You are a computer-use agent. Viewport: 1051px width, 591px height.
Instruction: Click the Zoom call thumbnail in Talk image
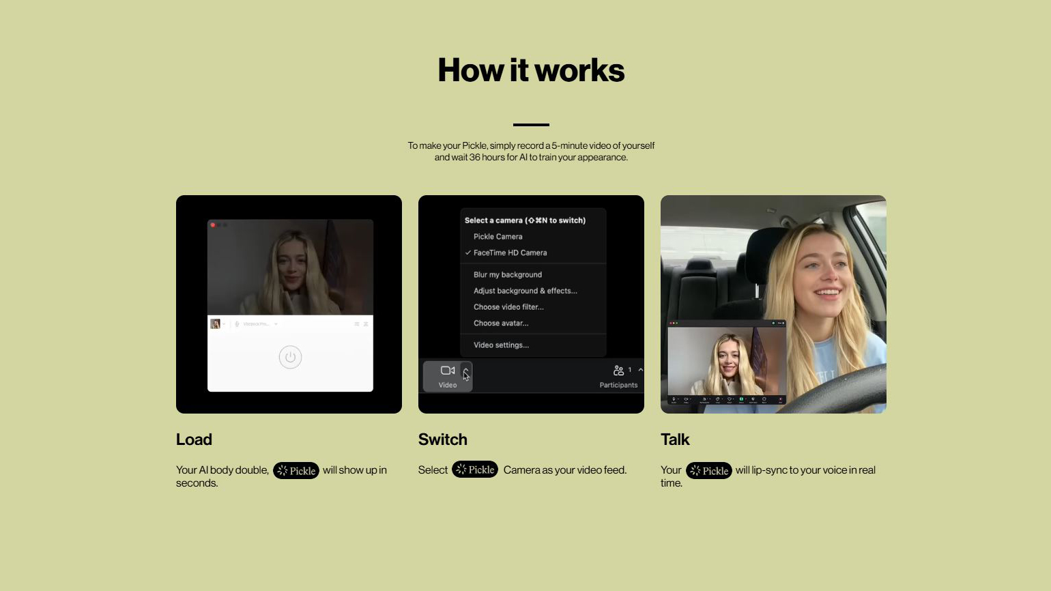pyautogui.click(x=726, y=360)
